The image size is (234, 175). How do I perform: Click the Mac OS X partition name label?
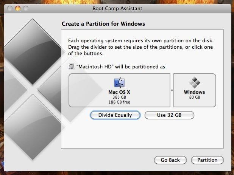(119, 92)
